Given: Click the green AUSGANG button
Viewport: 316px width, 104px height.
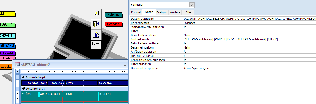Looking at the screenshot, I should point(7,25).
